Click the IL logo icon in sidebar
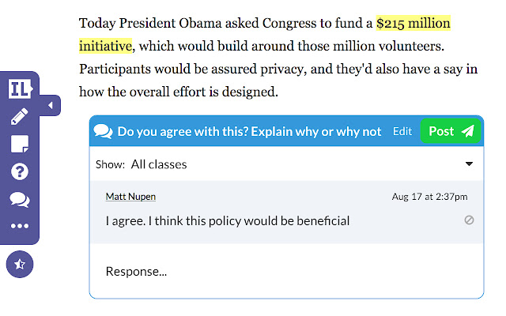 pyautogui.click(x=19, y=89)
